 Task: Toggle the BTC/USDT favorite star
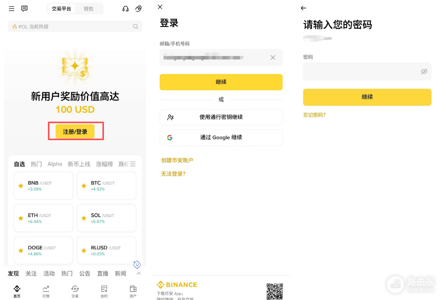click(84, 186)
